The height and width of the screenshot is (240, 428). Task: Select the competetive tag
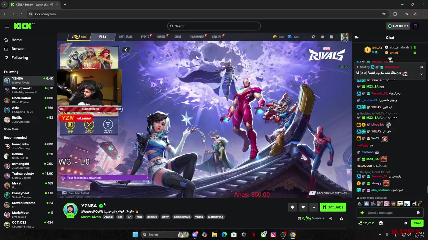point(182,217)
